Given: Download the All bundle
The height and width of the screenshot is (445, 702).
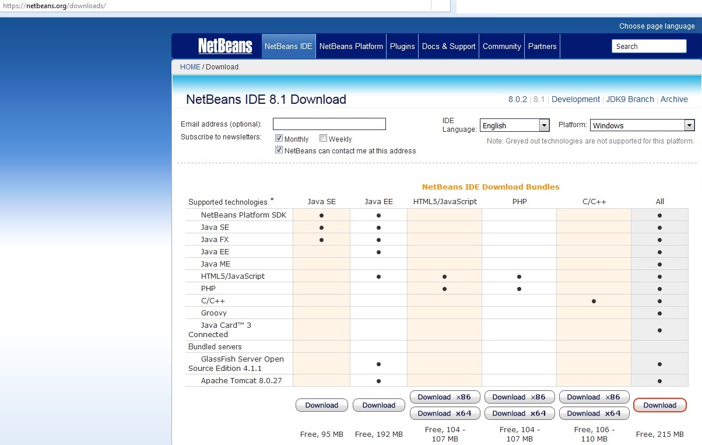Looking at the screenshot, I should pyautogui.click(x=660, y=405).
